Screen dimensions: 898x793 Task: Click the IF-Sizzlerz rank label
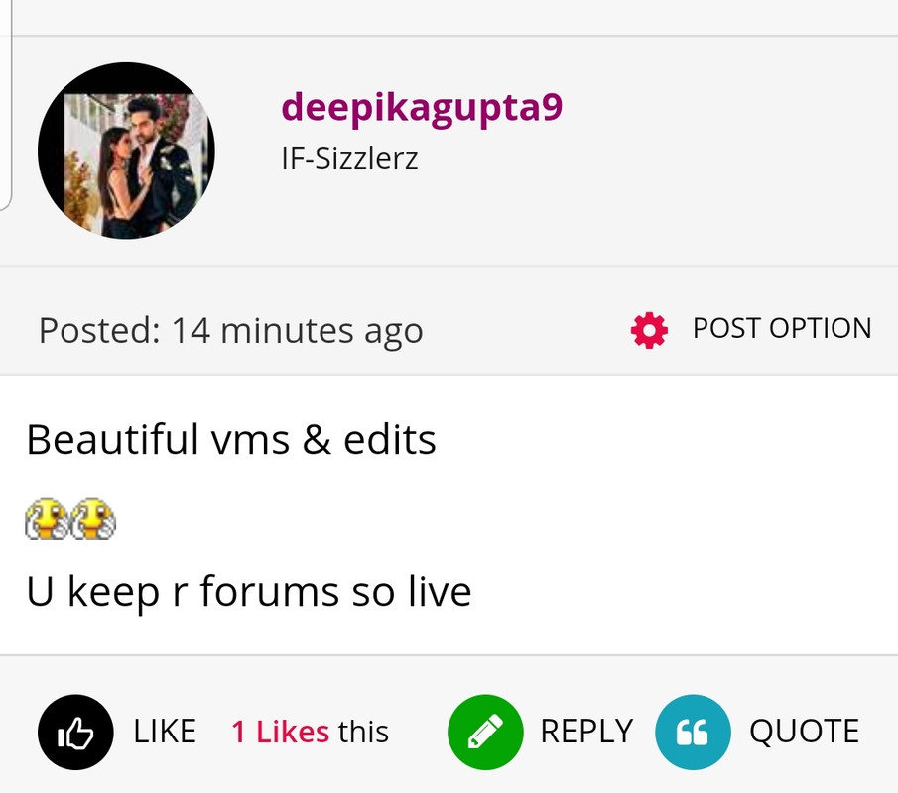click(350, 158)
